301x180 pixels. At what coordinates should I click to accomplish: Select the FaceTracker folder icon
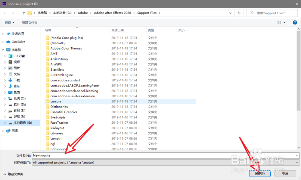tap(48, 123)
